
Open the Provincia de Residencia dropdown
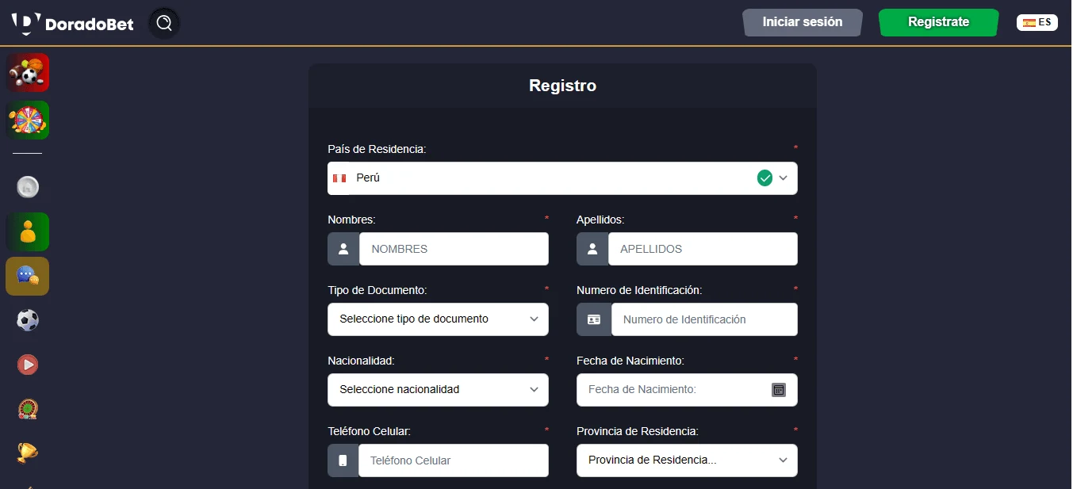click(687, 460)
